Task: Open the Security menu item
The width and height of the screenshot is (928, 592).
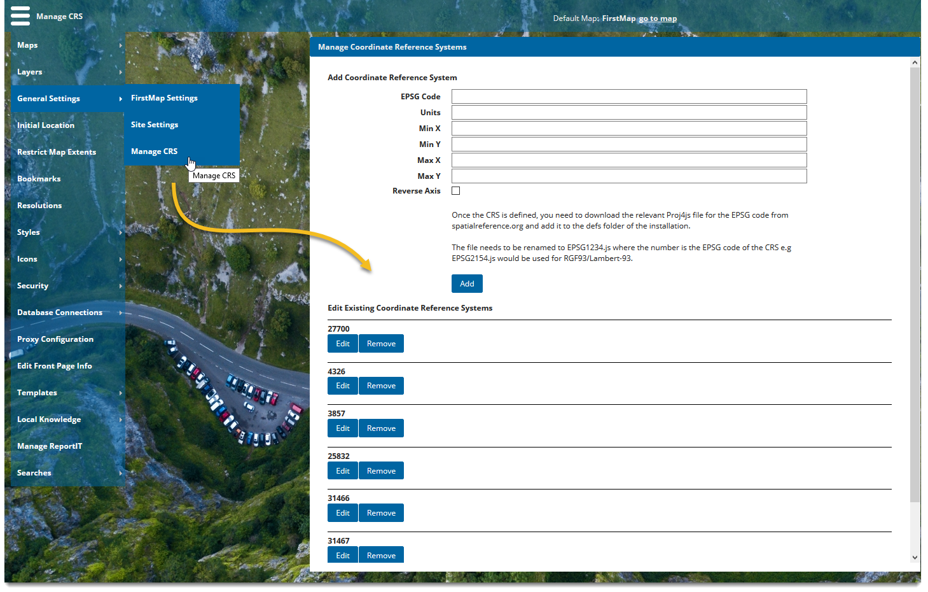Action: (33, 286)
